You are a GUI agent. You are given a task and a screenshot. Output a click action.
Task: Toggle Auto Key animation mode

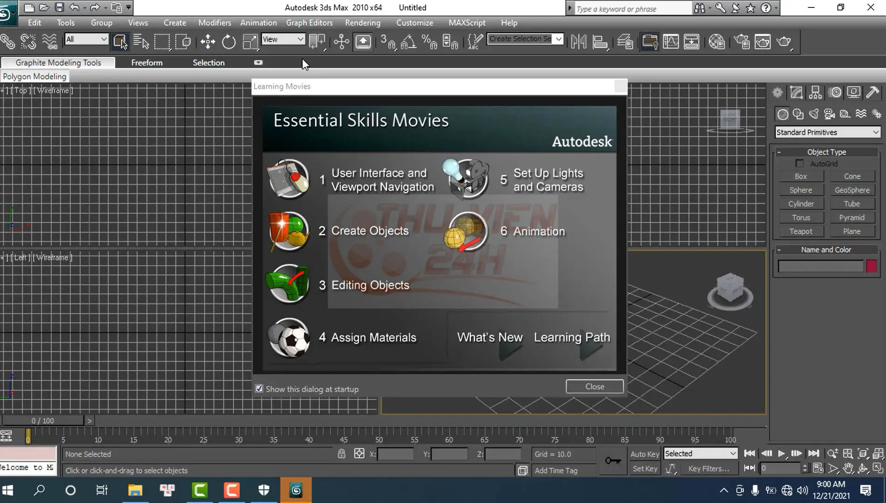[x=645, y=454]
